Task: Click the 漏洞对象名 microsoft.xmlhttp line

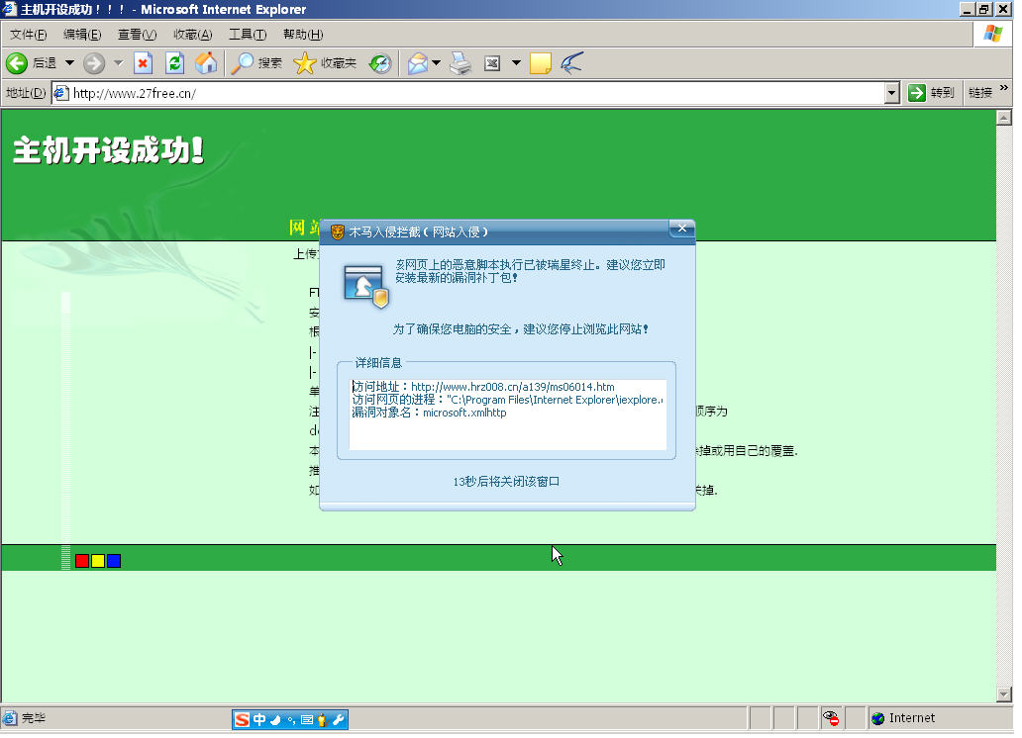Action: coord(430,413)
